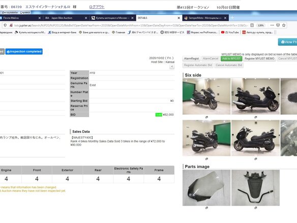
Task: Open the Pocket save icon in address bar
Action: (278, 25)
